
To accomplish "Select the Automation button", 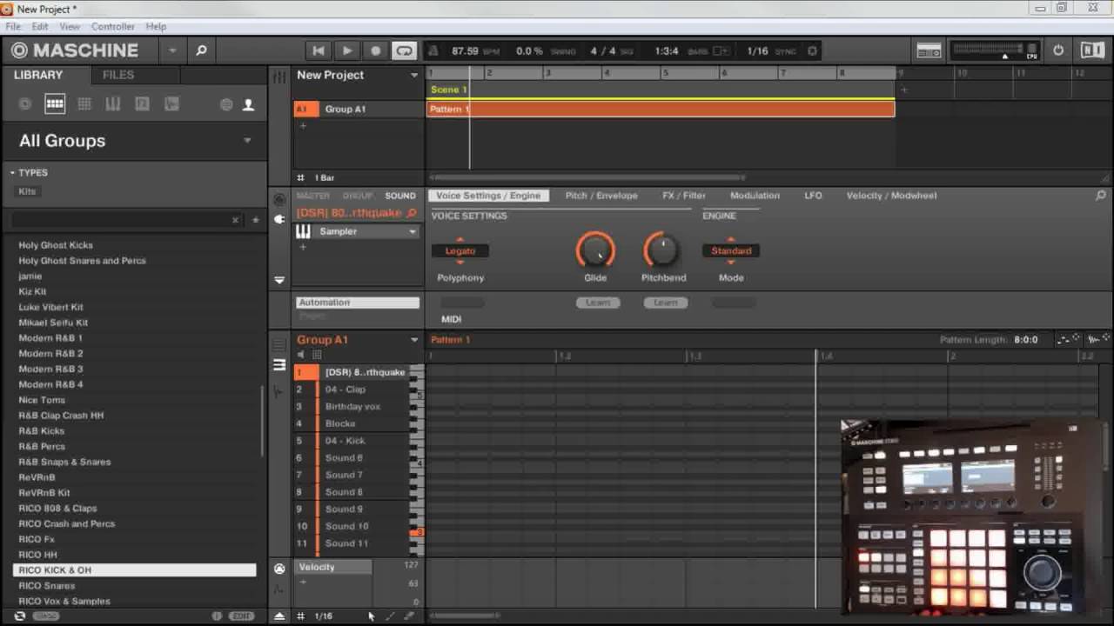I will 358,303.
